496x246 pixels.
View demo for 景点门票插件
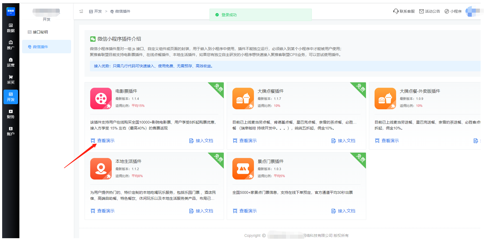click(x=245, y=211)
